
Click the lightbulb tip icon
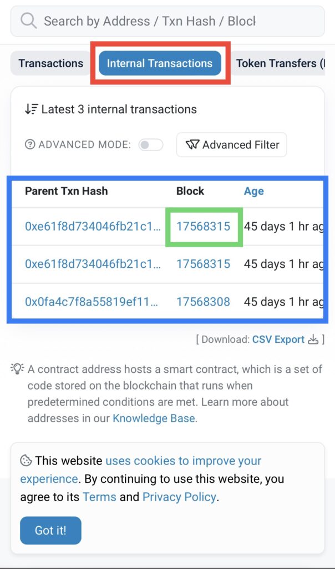pos(18,369)
